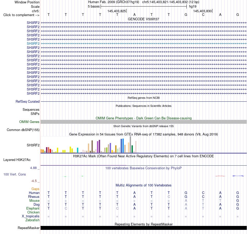Select the Mouse species label
Screen dimensions: 247x234
coord(34,201)
